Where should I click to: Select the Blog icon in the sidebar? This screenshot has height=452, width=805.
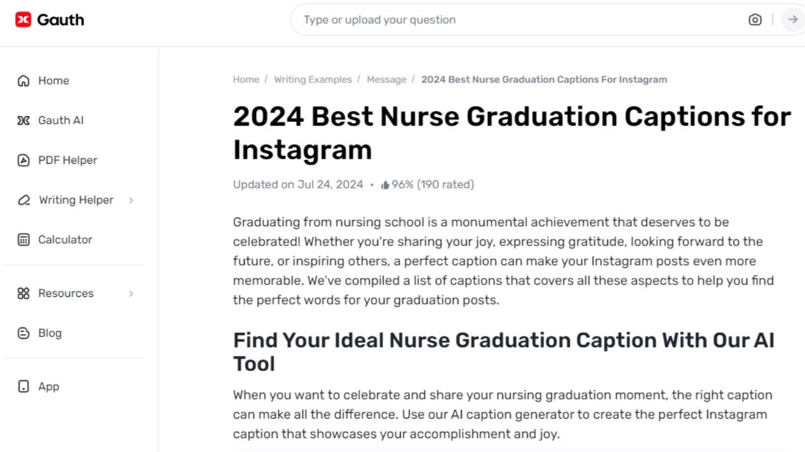(23, 333)
